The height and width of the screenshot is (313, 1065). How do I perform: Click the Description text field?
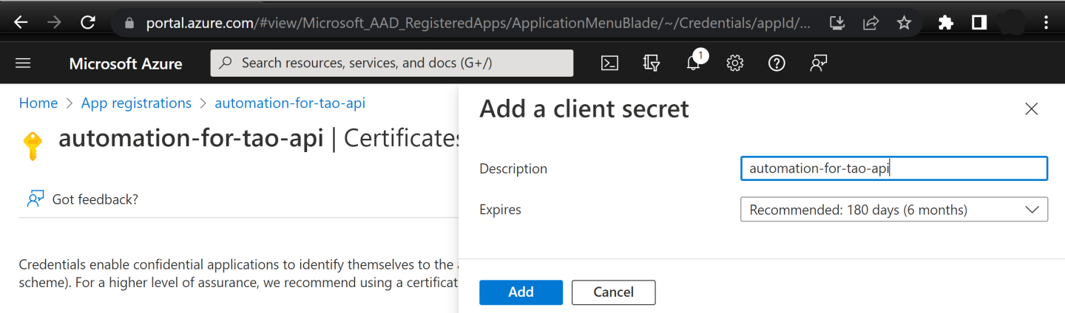pos(893,168)
